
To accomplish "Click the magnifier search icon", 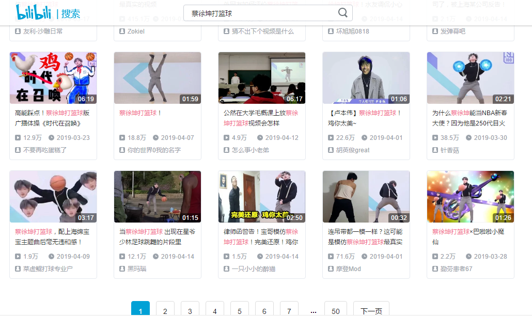I will [342, 13].
